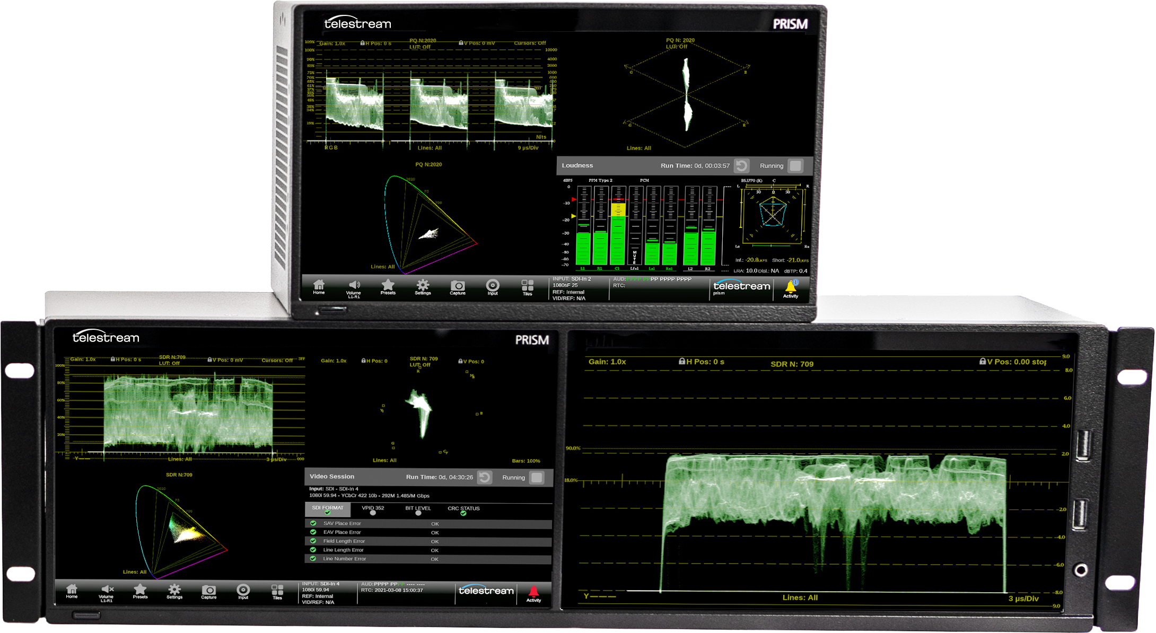Tap 'RTC: 2021-03-08 15:00:37' on lower unit
Screen dimensions: 1156x633
point(392,590)
